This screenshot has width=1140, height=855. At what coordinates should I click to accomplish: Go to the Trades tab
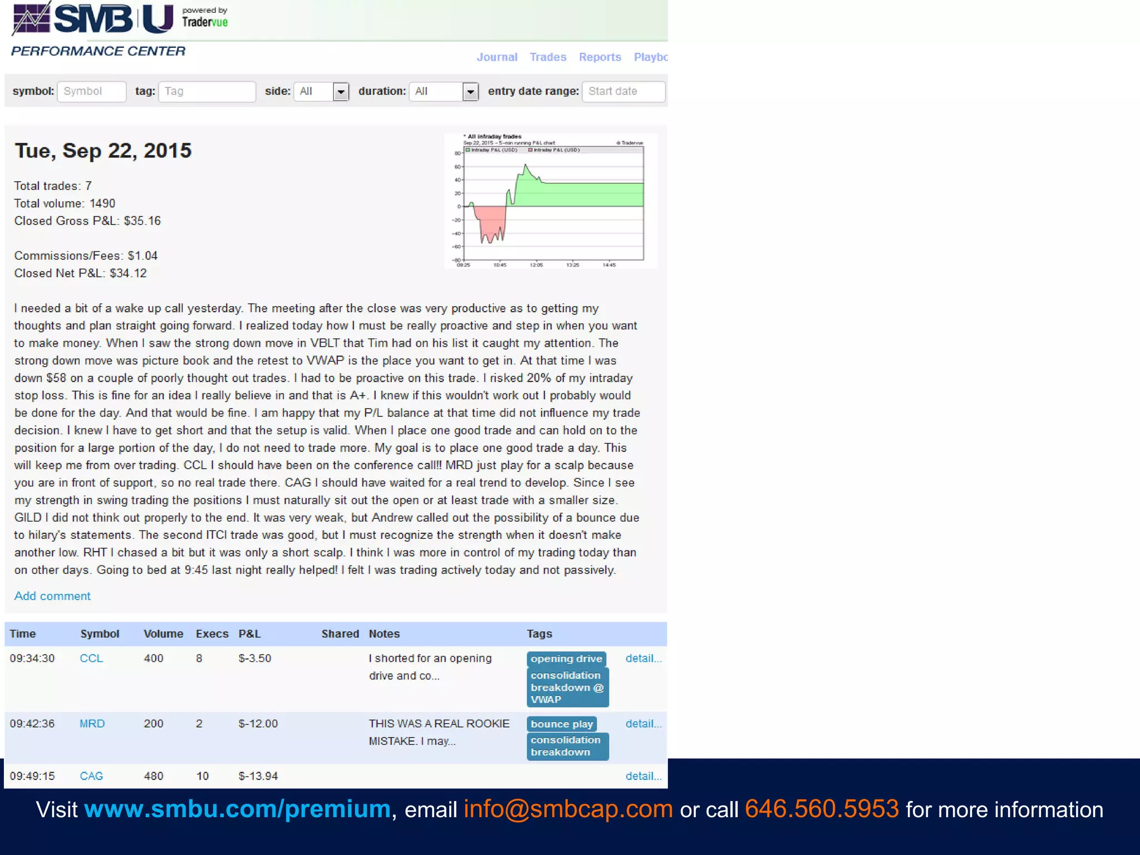548,57
